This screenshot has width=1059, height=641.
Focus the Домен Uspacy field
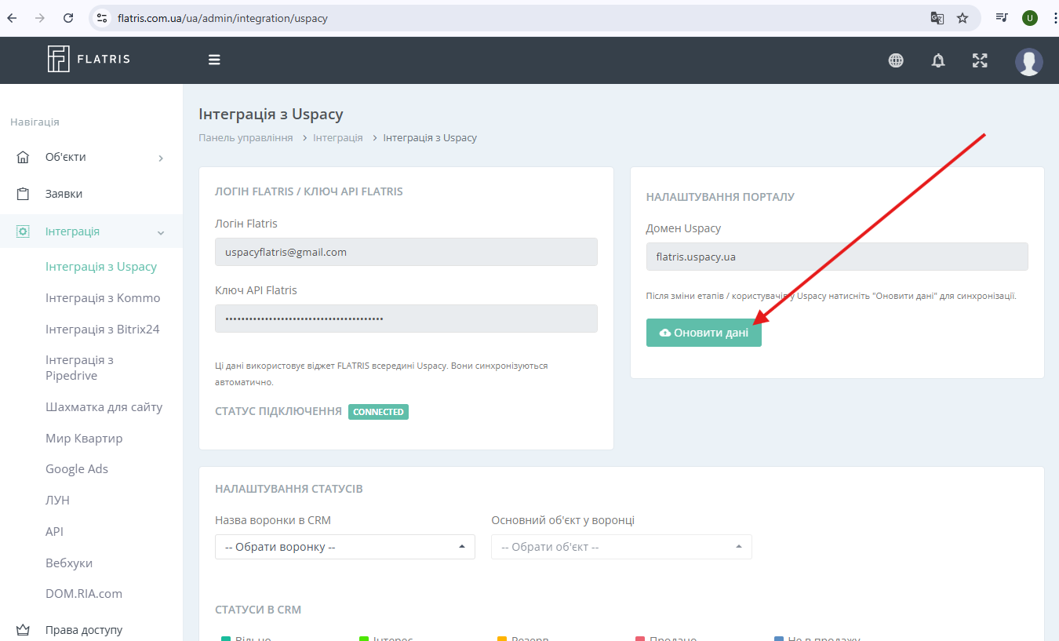click(x=837, y=257)
